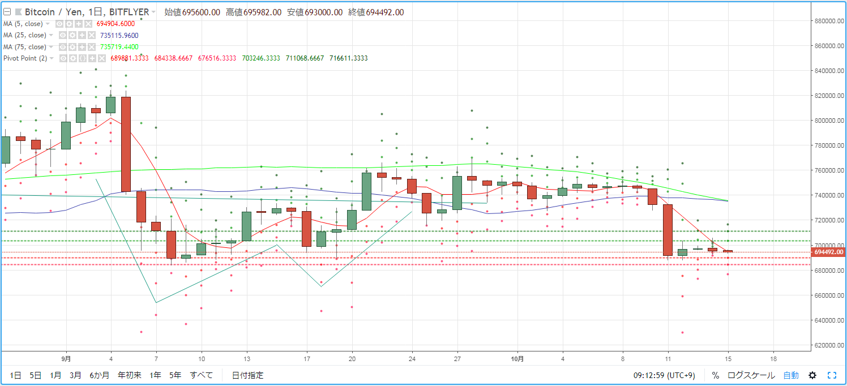The height and width of the screenshot is (386, 847).
Task: Open chart settings gear at bottom right
Action: (x=812, y=375)
